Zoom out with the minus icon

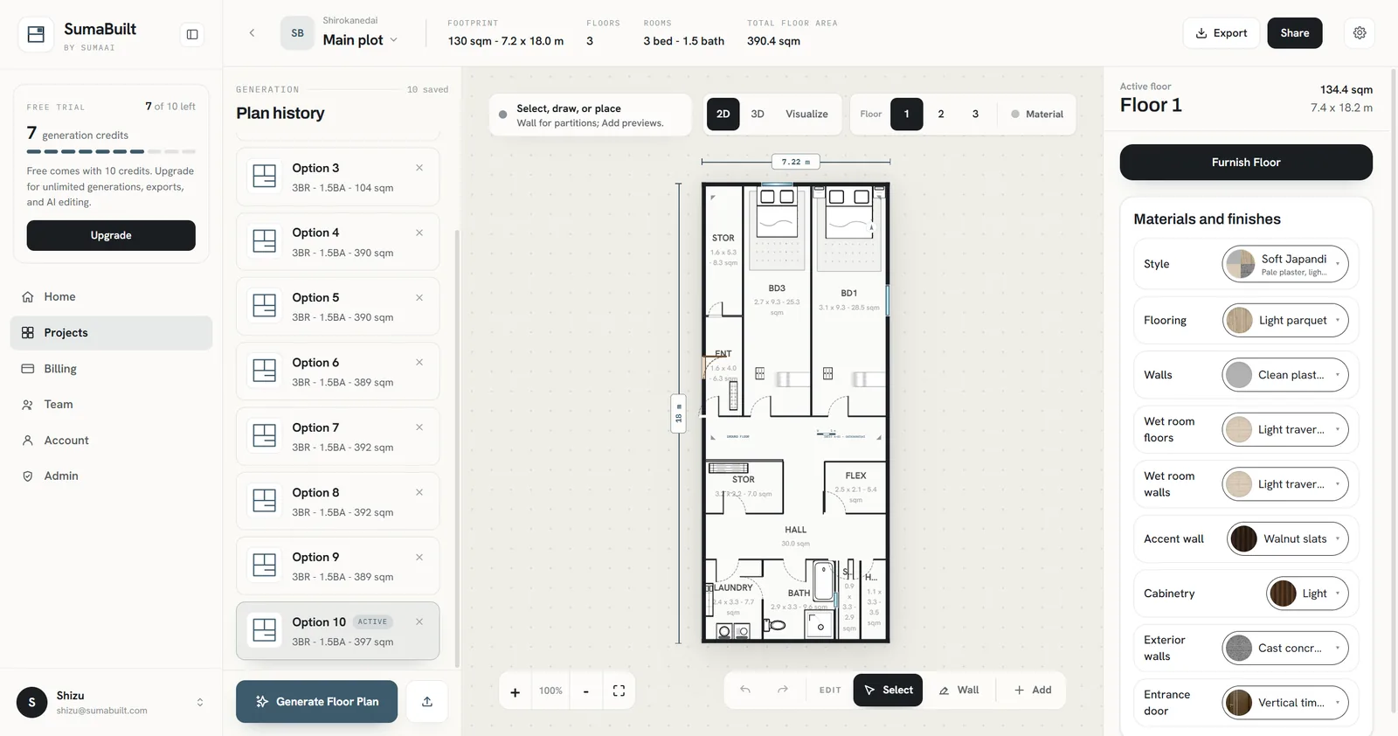(x=585, y=691)
